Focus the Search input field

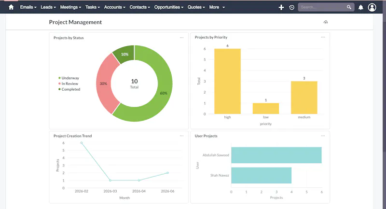pos(322,7)
